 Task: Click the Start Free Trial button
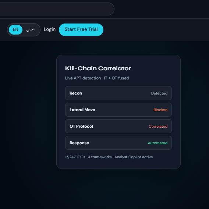coord(81,29)
